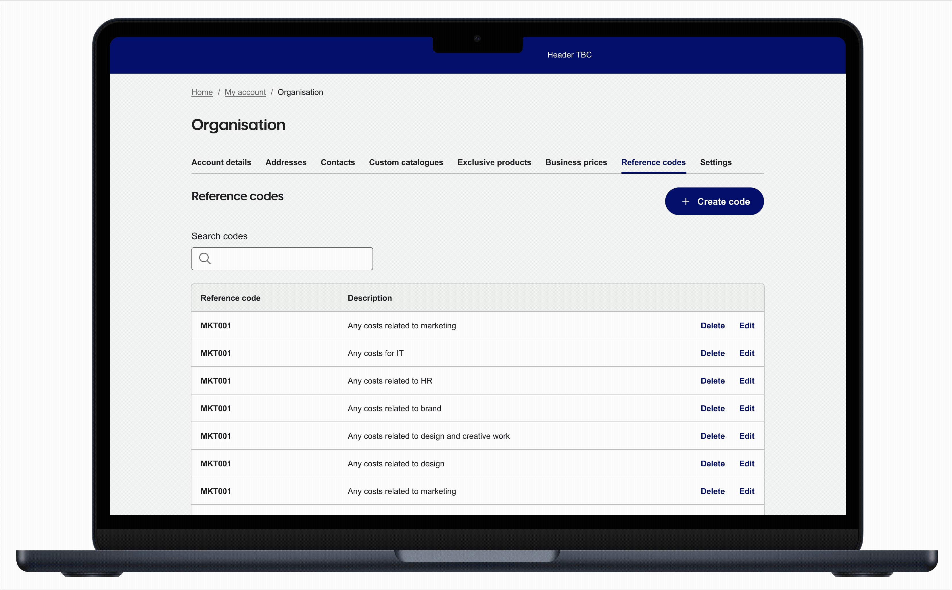Open the Settings tab
952x590 pixels.
(x=716, y=162)
